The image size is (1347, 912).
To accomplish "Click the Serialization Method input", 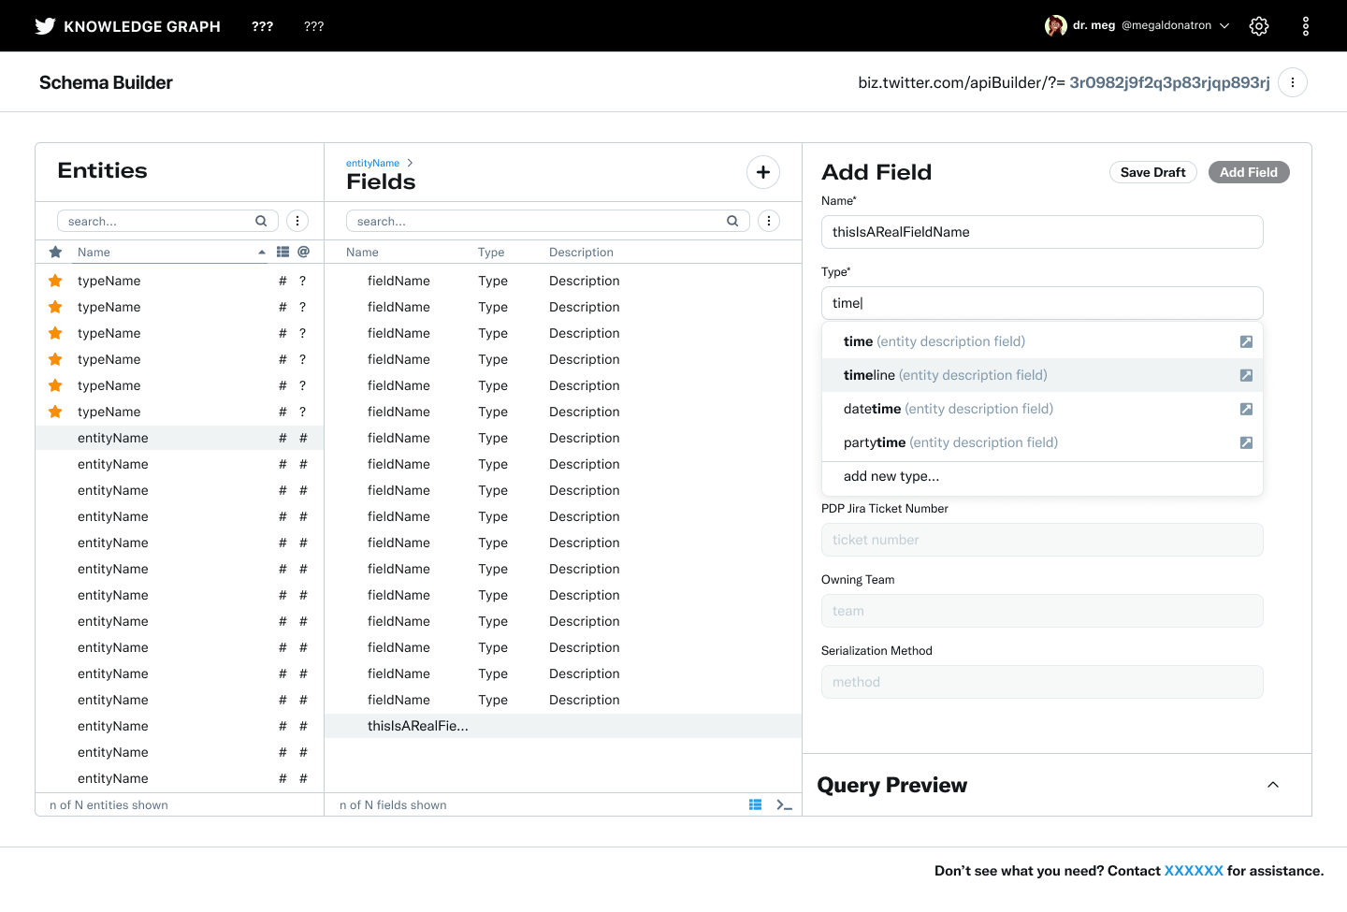I will click(x=1042, y=682).
